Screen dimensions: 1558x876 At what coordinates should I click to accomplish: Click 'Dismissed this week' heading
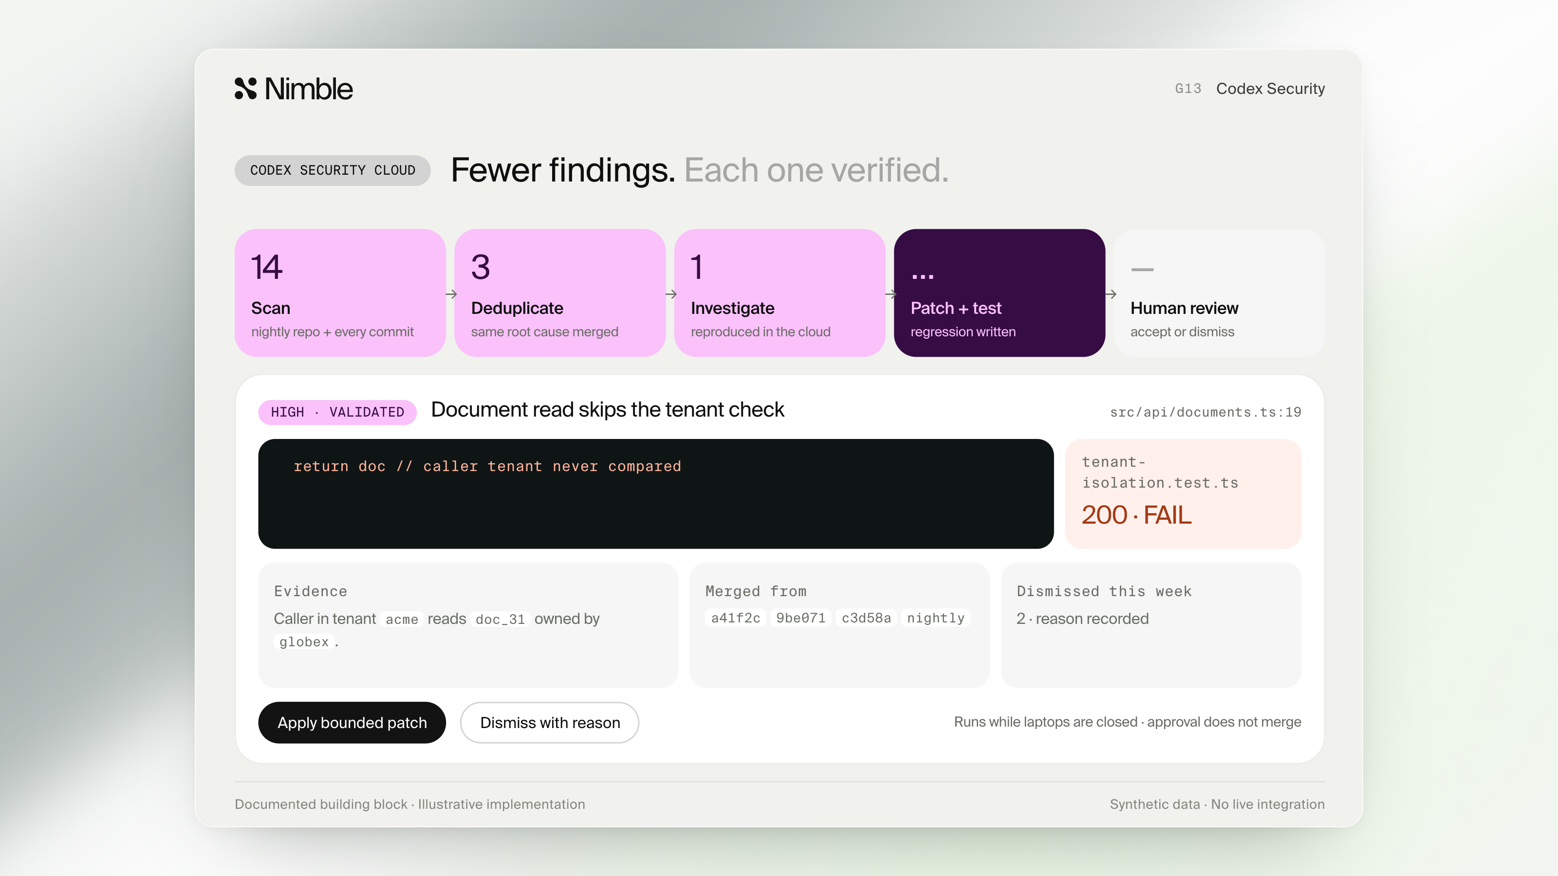tap(1104, 591)
